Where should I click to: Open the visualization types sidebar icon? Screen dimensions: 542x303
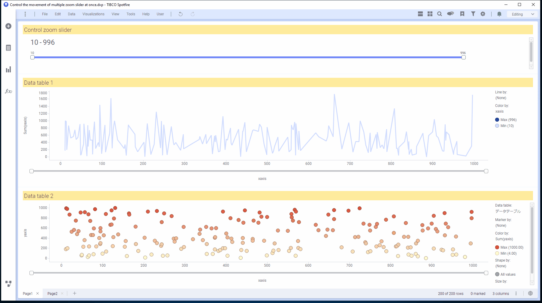tap(8, 69)
